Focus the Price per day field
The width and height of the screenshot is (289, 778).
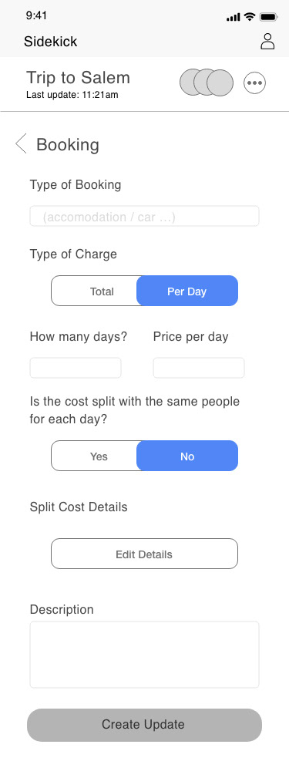point(199,368)
